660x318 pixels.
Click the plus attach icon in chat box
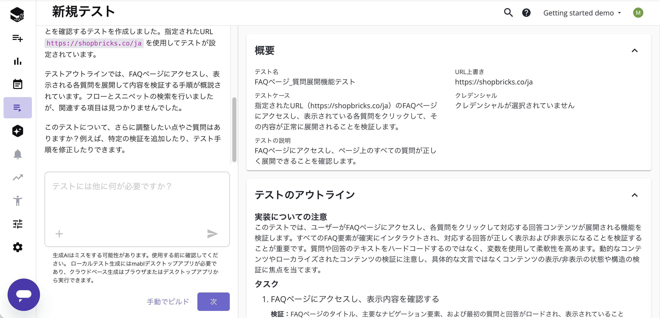[x=59, y=234]
